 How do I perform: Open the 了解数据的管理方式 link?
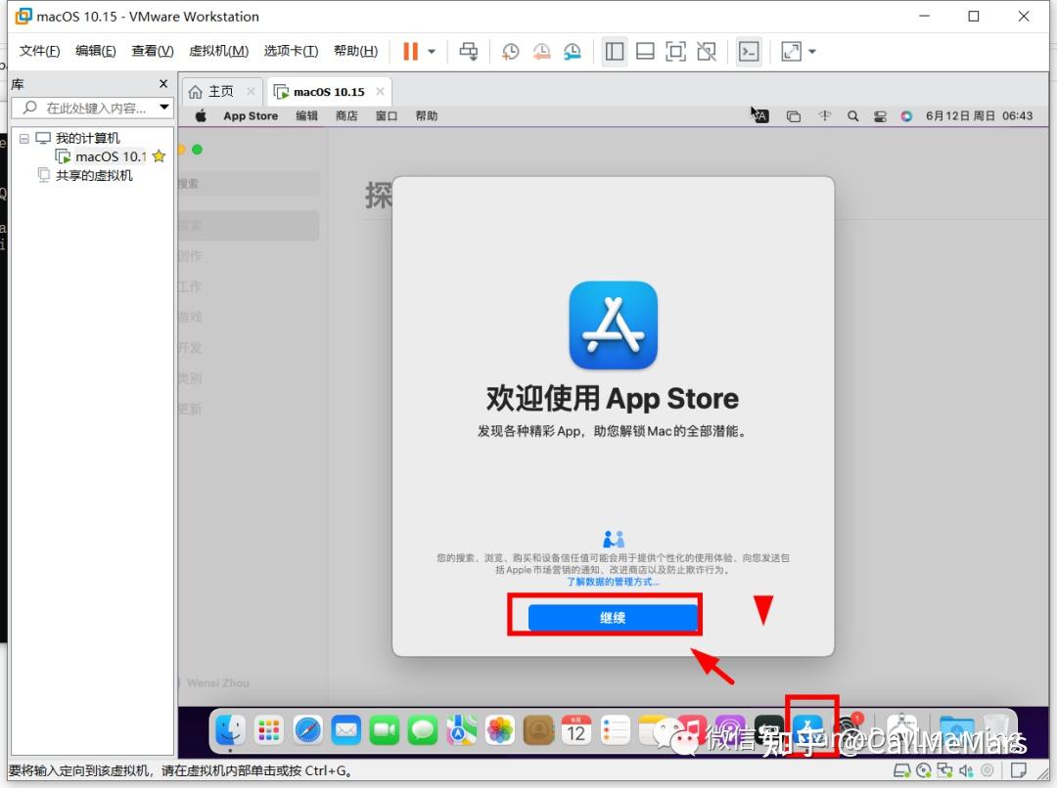(x=612, y=582)
